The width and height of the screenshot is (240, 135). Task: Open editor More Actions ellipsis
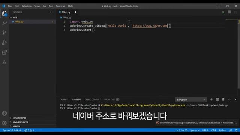[235, 12]
